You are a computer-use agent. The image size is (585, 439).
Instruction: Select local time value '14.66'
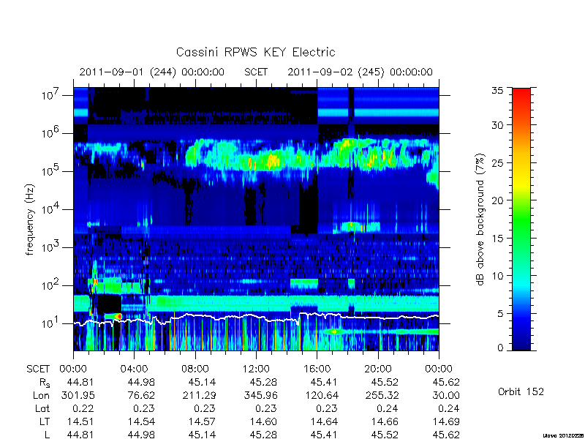click(x=385, y=421)
